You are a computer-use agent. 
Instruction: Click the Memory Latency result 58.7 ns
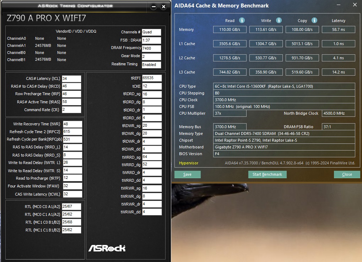tap(339, 29)
